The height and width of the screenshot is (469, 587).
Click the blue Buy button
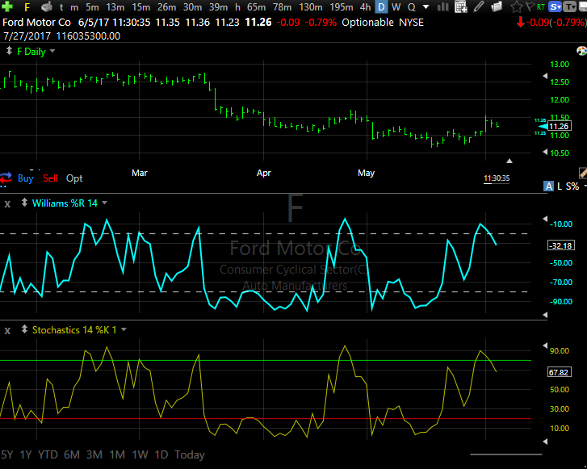click(x=26, y=178)
